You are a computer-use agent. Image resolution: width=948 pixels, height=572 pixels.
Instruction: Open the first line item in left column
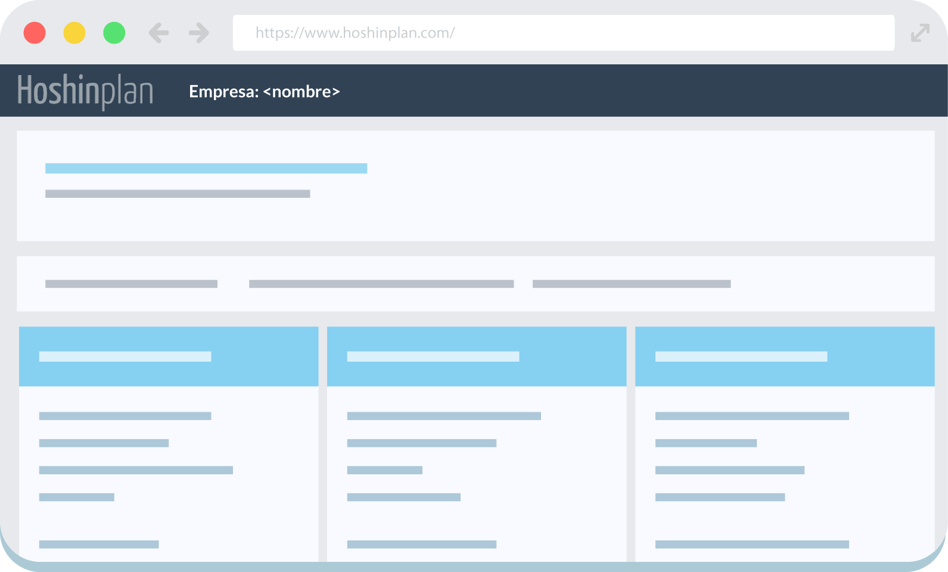[125, 416]
